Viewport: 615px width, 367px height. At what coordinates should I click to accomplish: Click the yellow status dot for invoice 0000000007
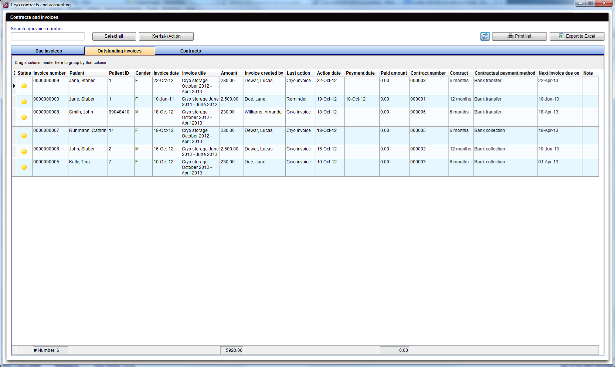pos(24,136)
